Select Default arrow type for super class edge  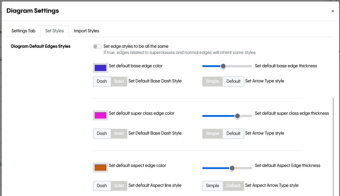(x=233, y=134)
